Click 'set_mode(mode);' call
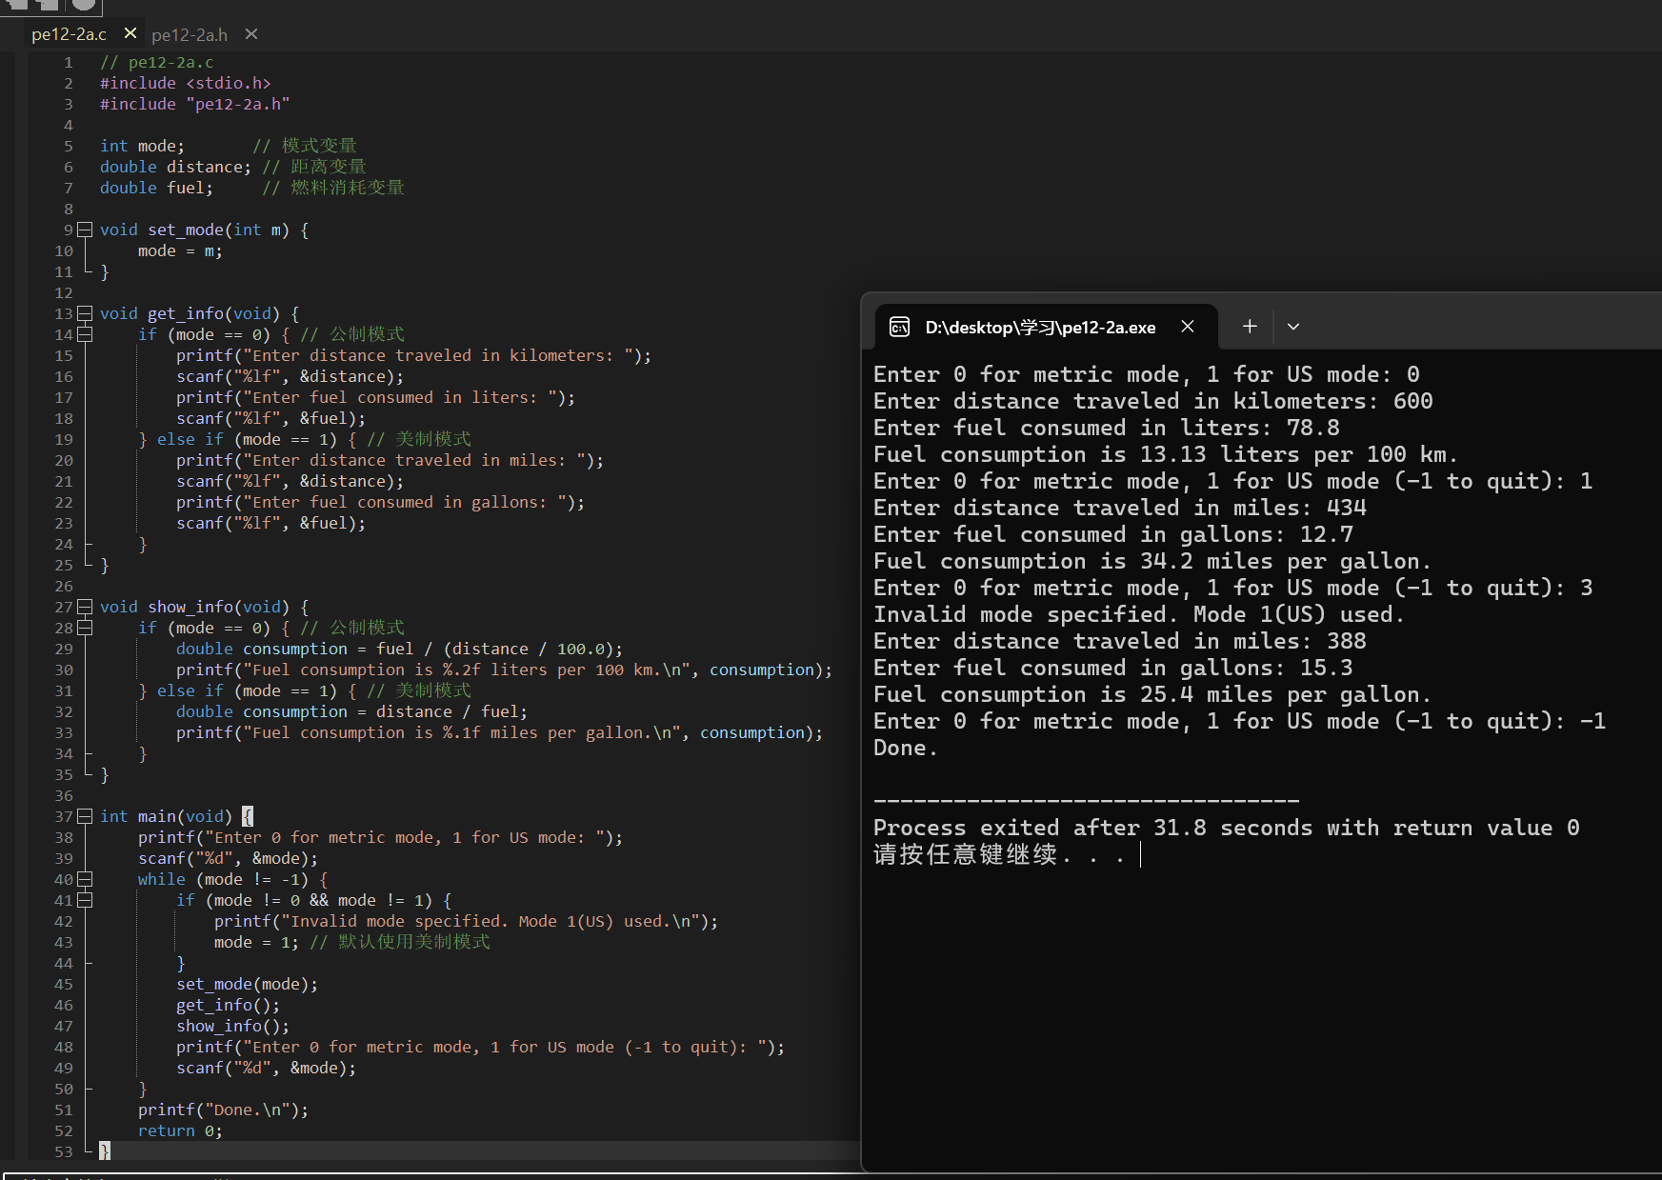This screenshot has width=1662, height=1180. click(248, 984)
